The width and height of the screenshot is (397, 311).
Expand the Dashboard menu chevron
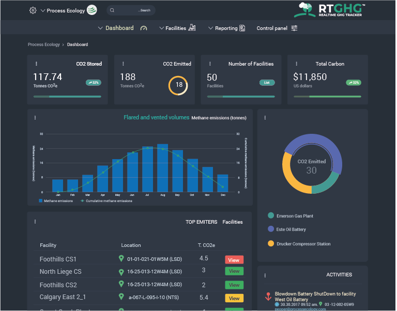tap(100, 28)
